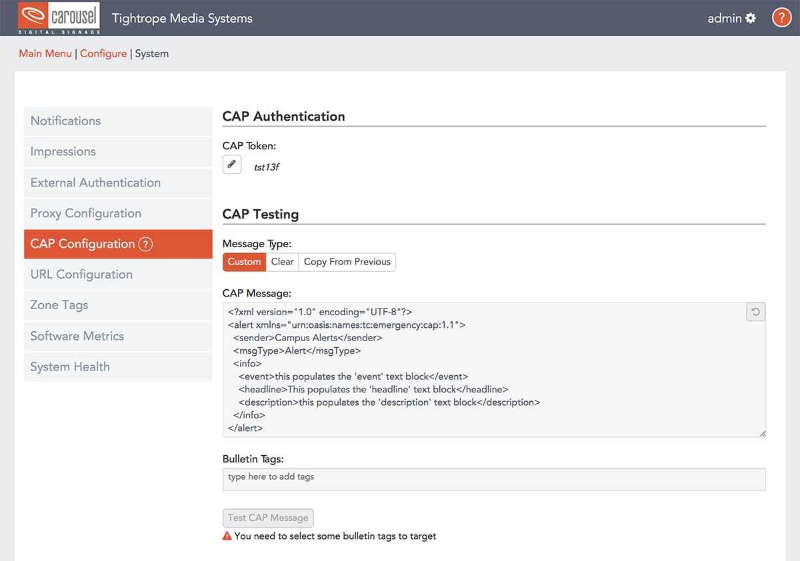The height and width of the screenshot is (561, 800).
Task: Select the Clear message type
Action: (x=282, y=262)
